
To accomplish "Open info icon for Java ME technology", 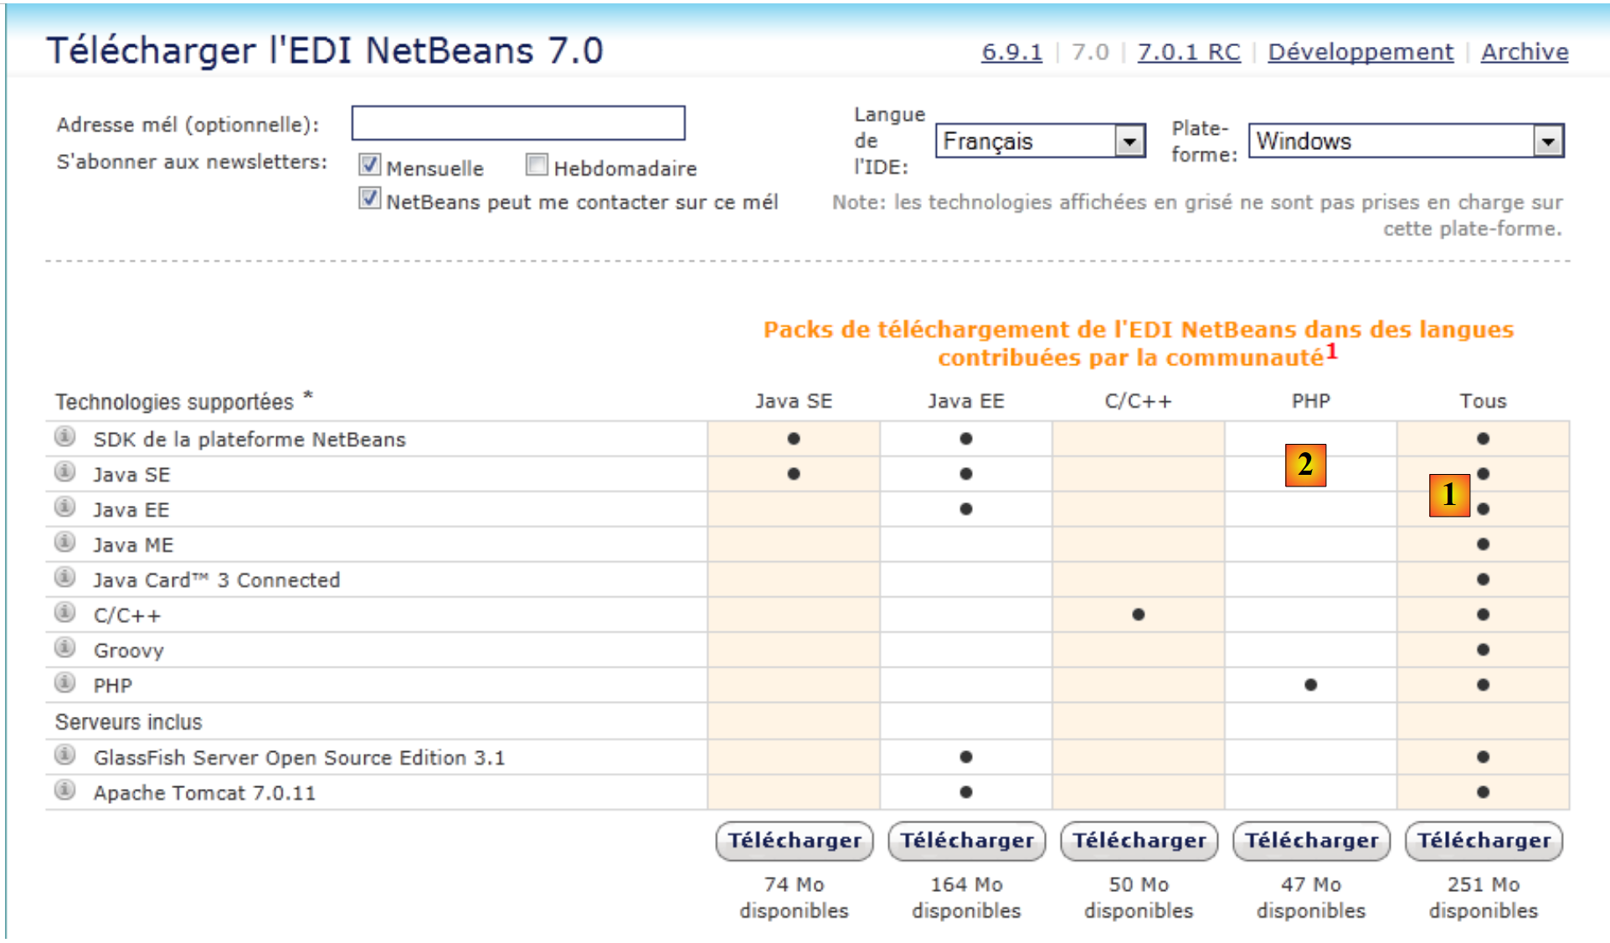I will point(64,542).
